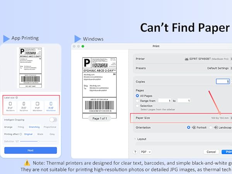
Task: Click the Range from start page field
Action: click(x=165, y=101)
